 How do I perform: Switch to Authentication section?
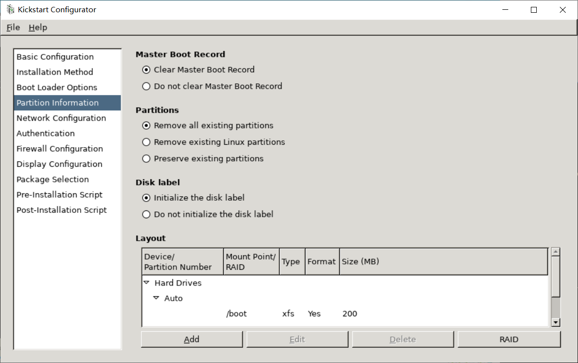67,133
